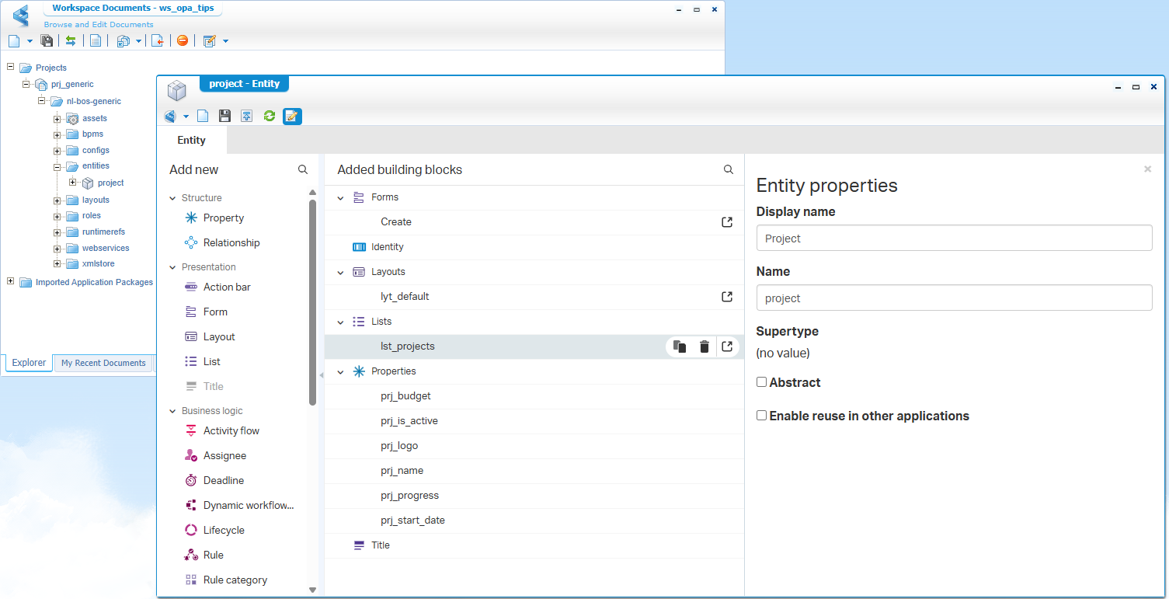The width and height of the screenshot is (1169, 599).
Task: Add a Relationship building block
Action: [x=231, y=243]
